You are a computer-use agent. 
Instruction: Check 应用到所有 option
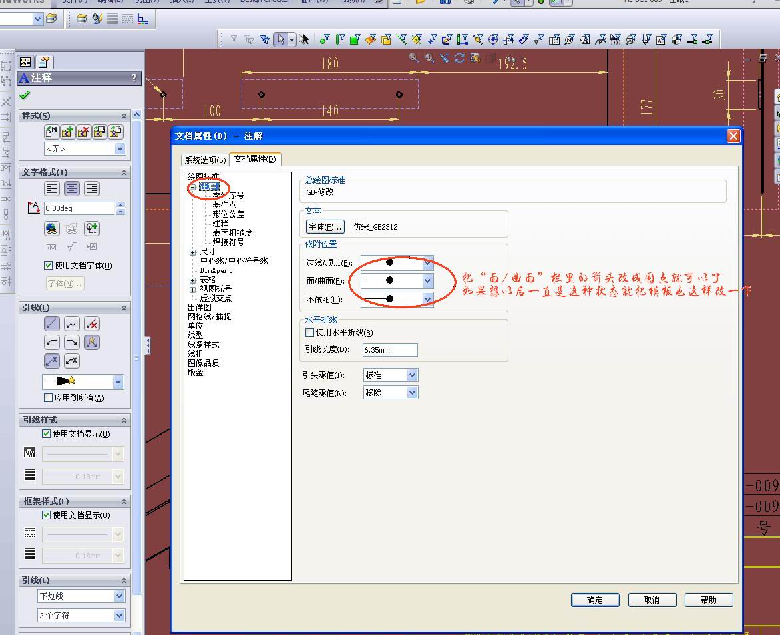[49, 397]
